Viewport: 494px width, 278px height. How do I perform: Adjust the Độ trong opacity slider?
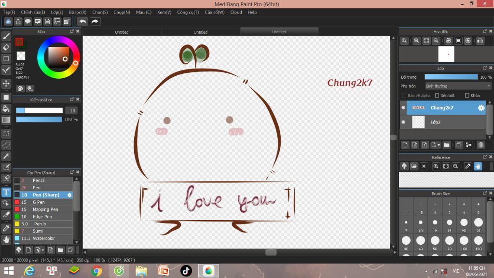[x=451, y=77]
